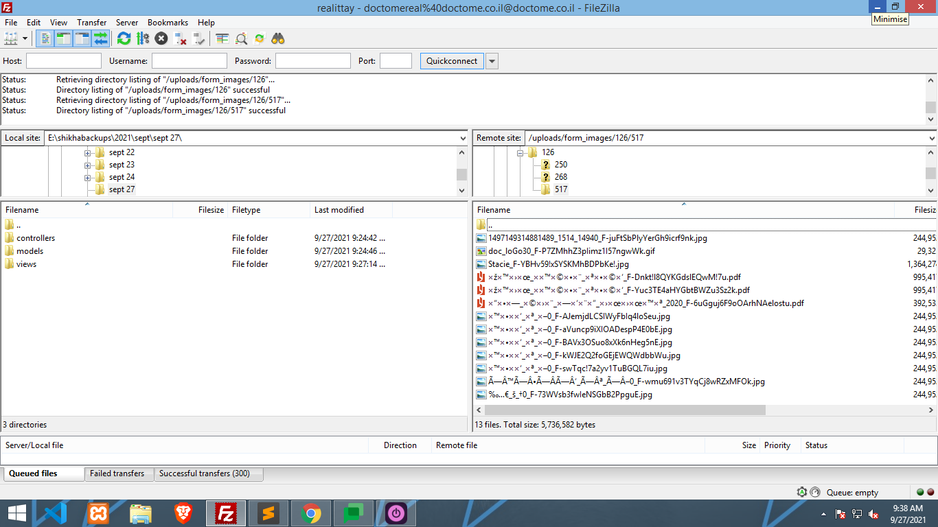Open the Quickconnect history dropdown
The width and height of the screenshot is (938, 527).
click(x=492, y=61)
